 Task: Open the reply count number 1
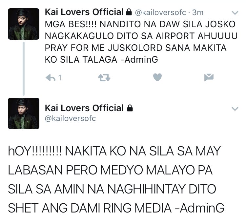click(60, 78)
